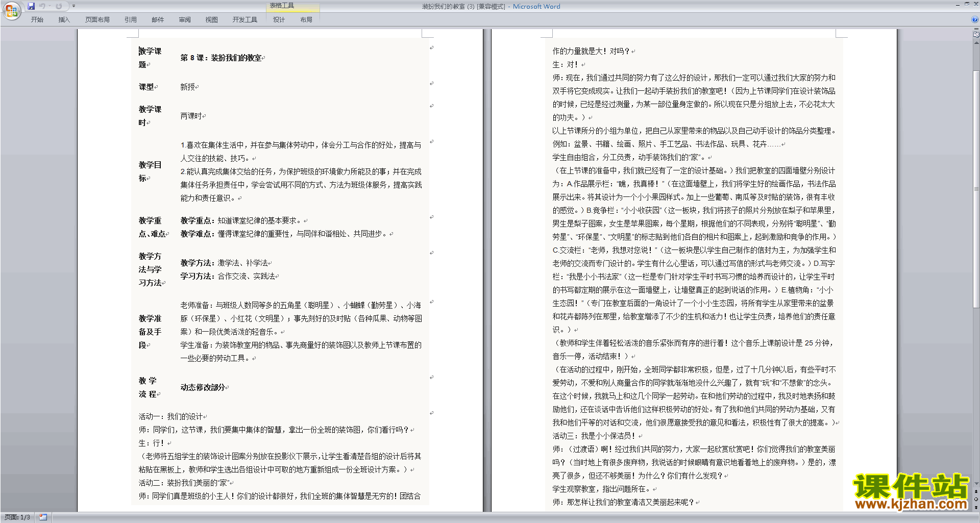The height and width of the screenshot is (523, 980).
Task: Click the 课型 row label
Action: (x=146, y=87)
